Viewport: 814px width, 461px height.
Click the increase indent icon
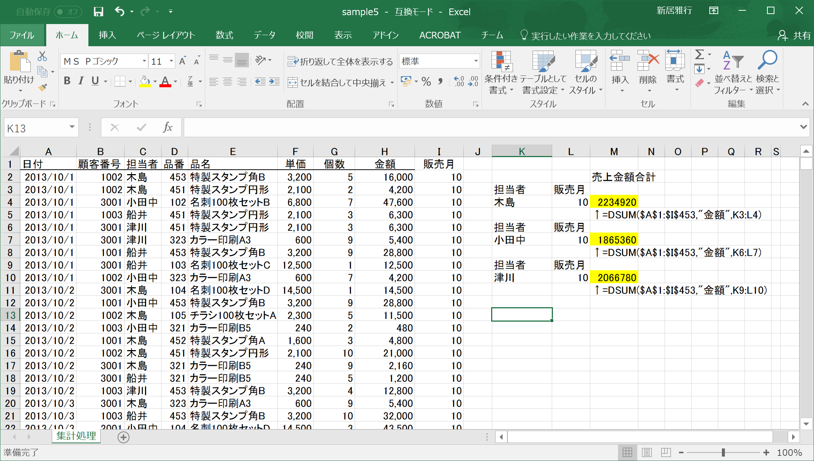coord(274,82)
